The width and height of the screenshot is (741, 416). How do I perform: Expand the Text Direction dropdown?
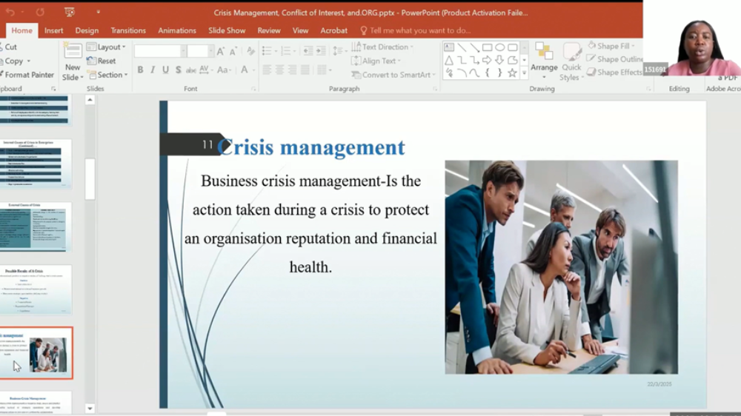point(382,47)
